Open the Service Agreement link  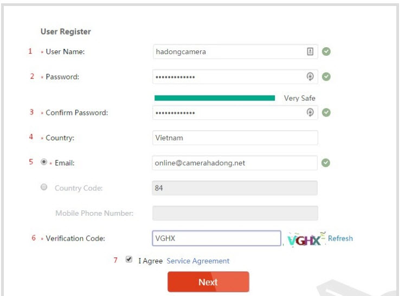tap(198, 261)
